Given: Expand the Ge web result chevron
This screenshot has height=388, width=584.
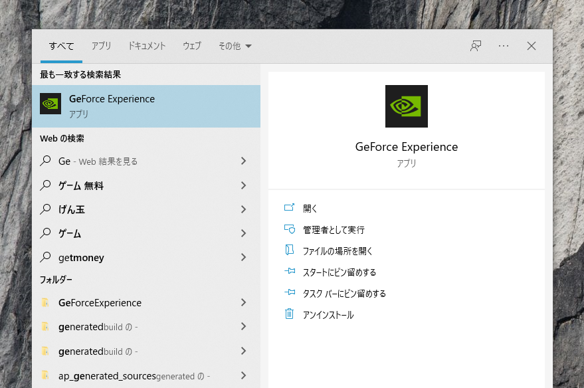Looking at the screenshot, I should [x=244, y=161].
